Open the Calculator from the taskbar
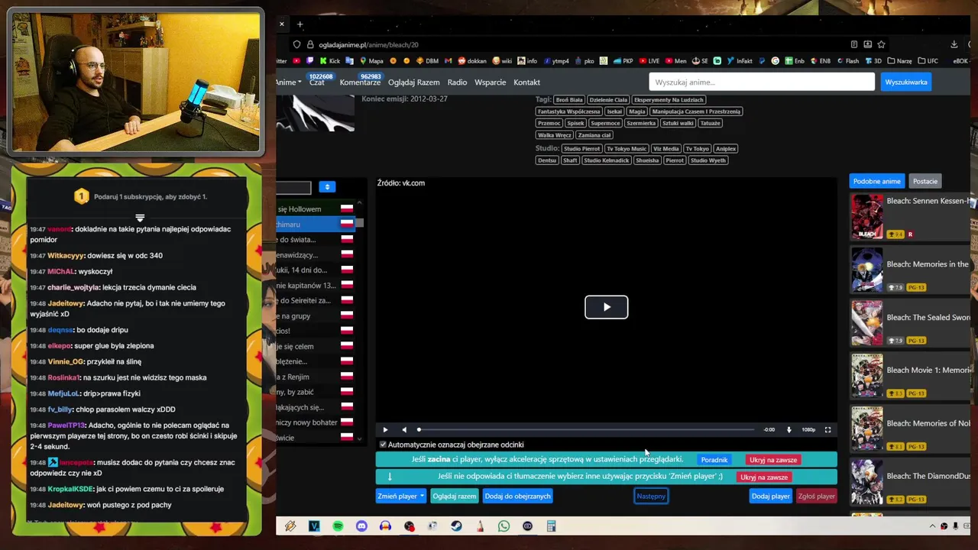 pyautogui.click(x=551, y=526)
